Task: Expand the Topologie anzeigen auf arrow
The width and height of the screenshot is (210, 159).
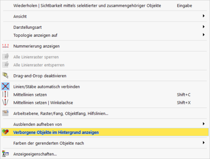Action: [204, 35]
